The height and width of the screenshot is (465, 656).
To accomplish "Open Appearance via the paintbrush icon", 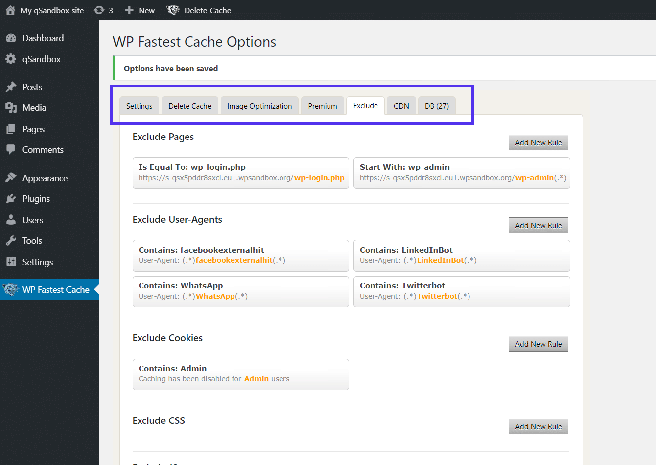I will tap(12, 178).
